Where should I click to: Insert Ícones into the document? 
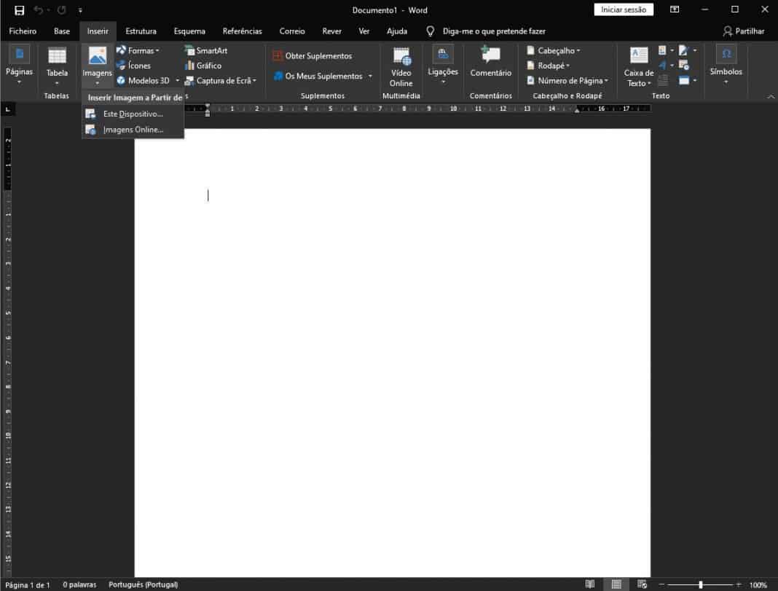click(138, 65)
